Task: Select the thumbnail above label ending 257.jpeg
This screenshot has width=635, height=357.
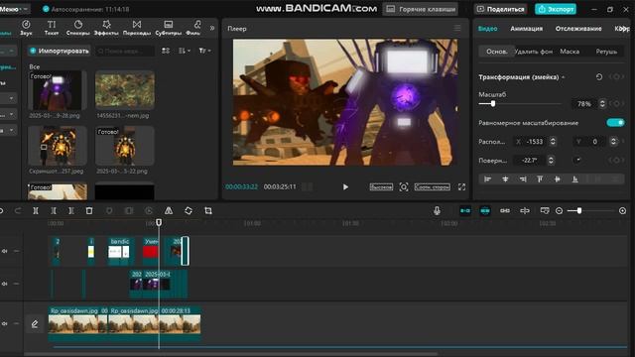Action: (x=58, y=146)
